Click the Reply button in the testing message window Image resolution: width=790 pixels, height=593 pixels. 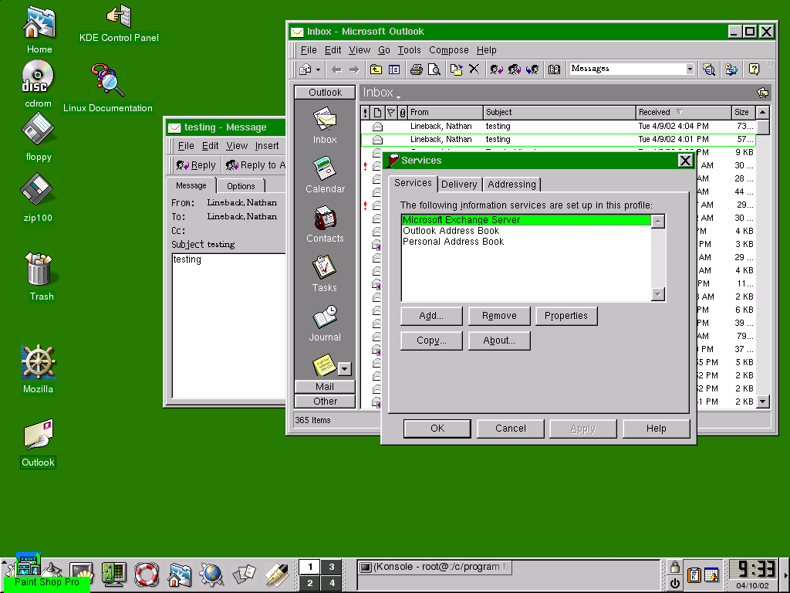(196, 165)
